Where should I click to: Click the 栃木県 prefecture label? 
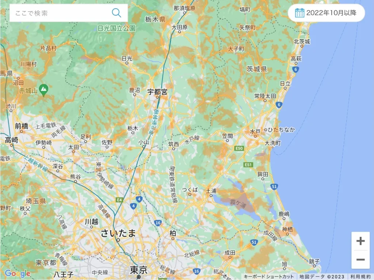point(155,19)
